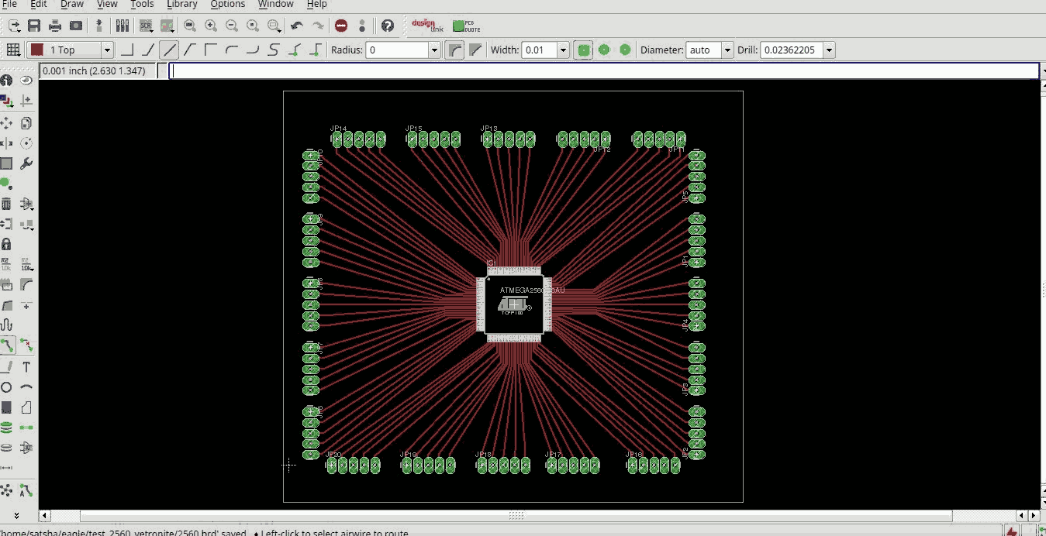1046x536 pixels.
Task: Undo the last action
Action: coord(297,26)
